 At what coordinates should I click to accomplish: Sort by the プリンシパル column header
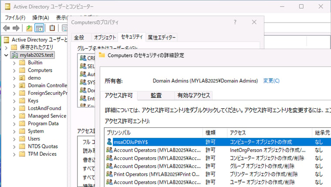click(153, 133)
